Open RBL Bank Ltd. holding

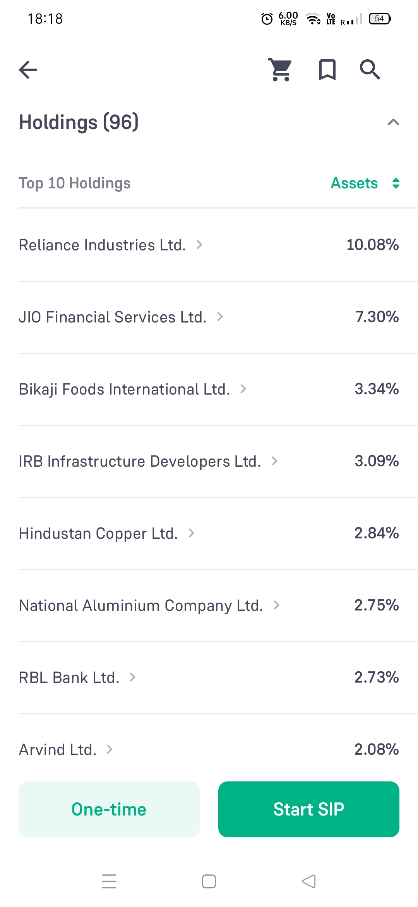(69, 678)
